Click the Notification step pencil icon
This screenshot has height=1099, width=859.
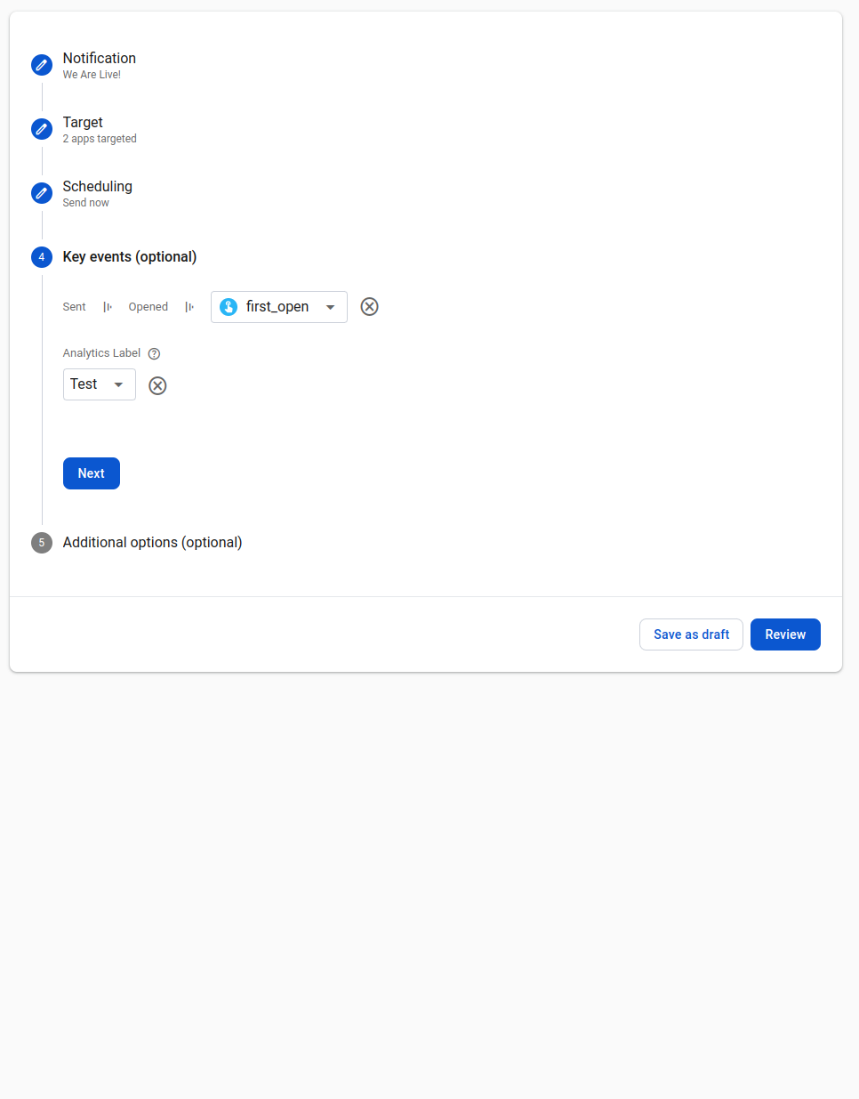pos(42,65)
